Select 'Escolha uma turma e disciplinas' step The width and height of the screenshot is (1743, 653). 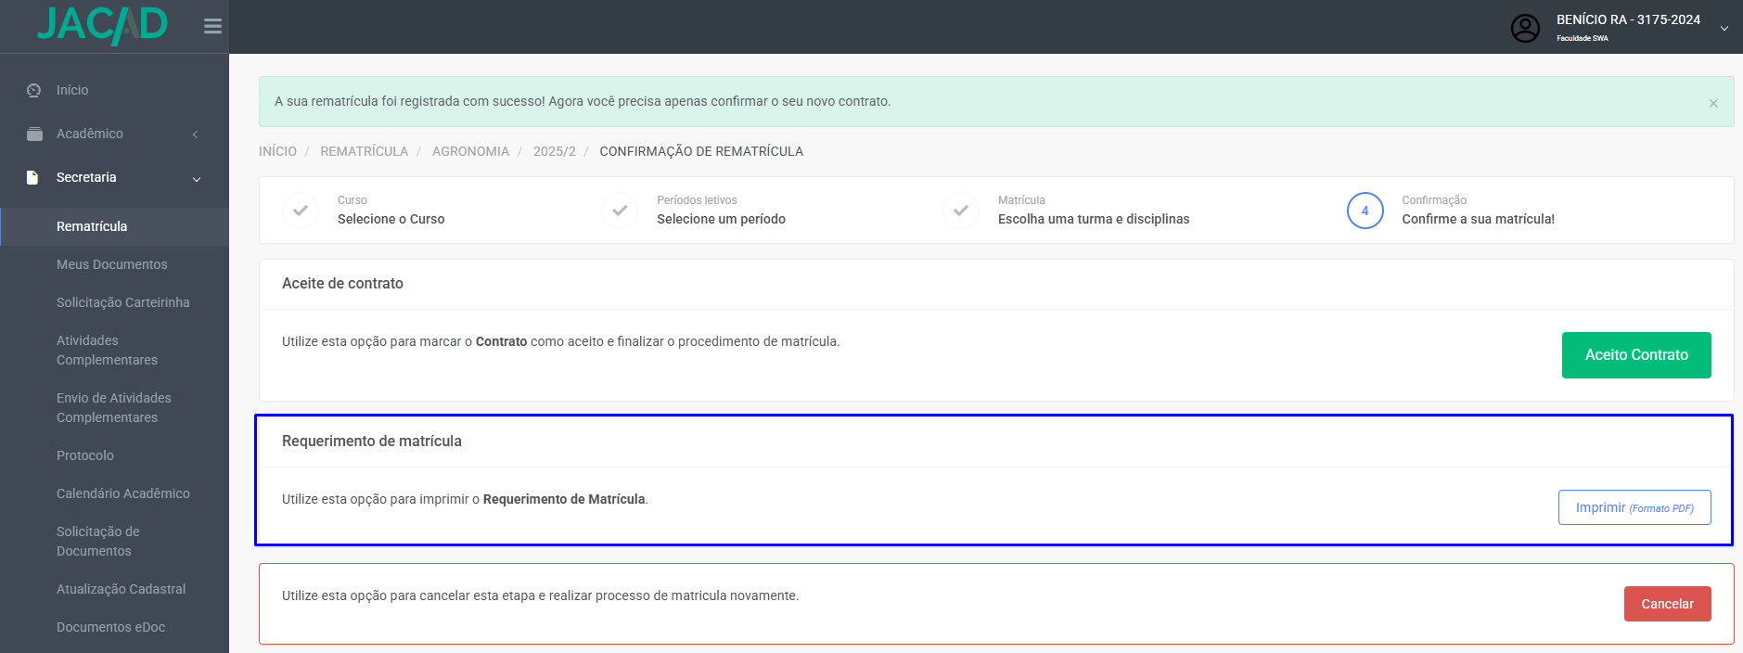click(x=1094, y=219)
